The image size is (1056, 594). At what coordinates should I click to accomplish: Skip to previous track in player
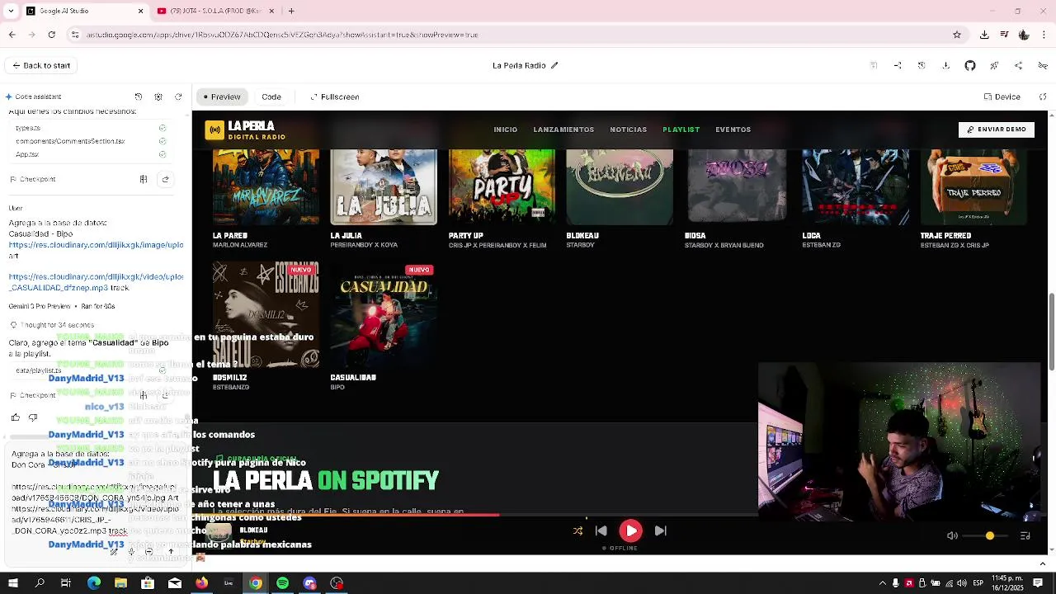click(x=601, y=530)
